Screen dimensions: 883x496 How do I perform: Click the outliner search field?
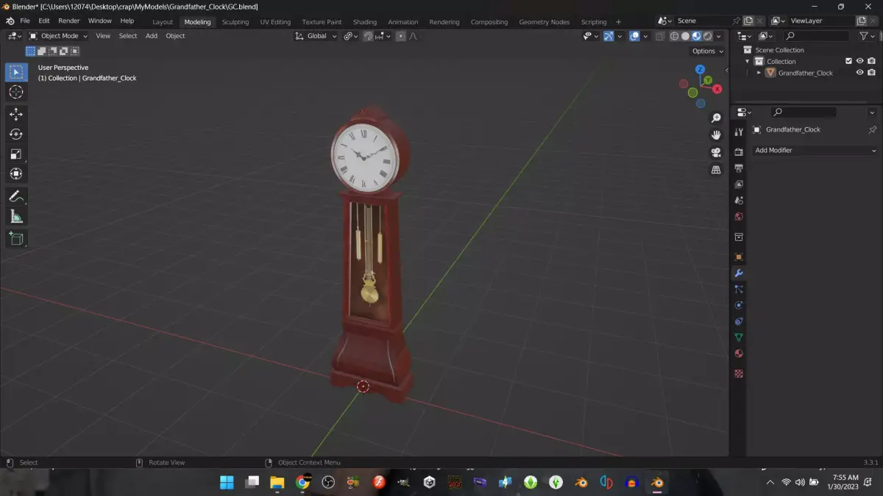pyautogui.click(x=816, y=36)
